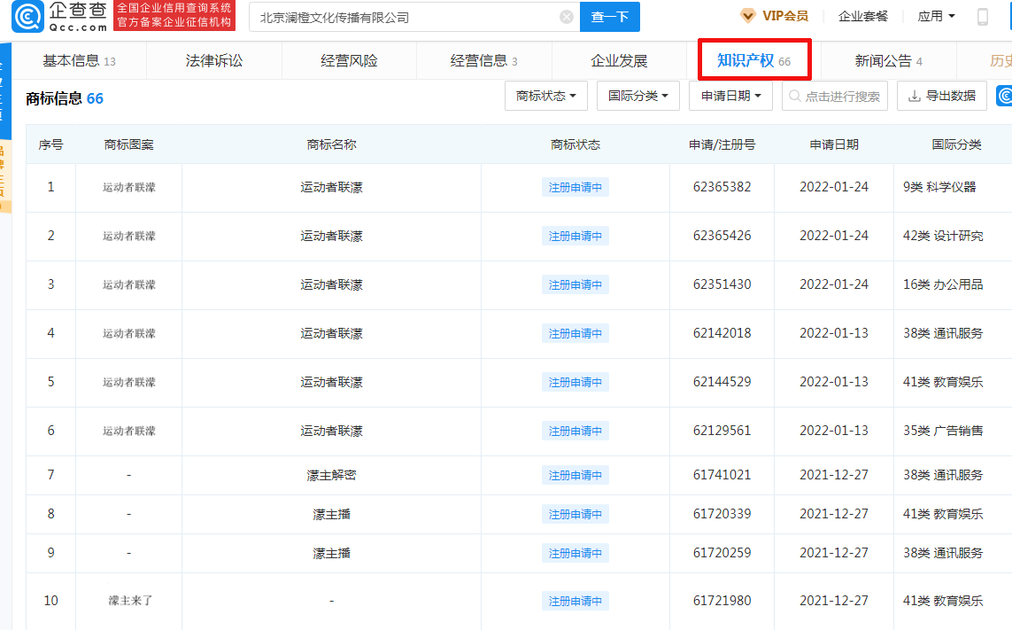Click registration number 62351430
Viewport: 1012px width, 630px height.
(722, 284)
